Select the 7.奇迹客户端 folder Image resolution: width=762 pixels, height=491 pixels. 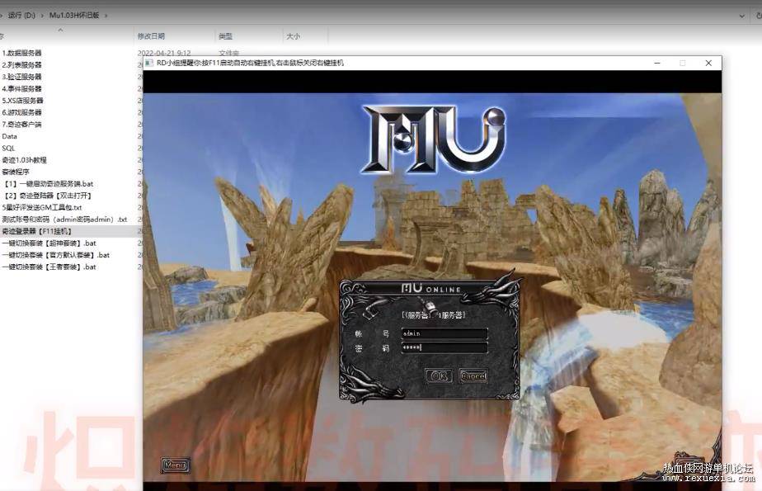(22, 124)
